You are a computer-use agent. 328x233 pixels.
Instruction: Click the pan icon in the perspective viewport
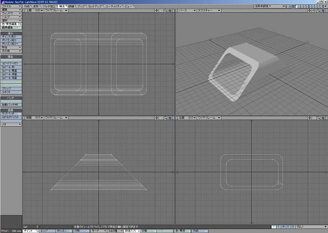310,10
